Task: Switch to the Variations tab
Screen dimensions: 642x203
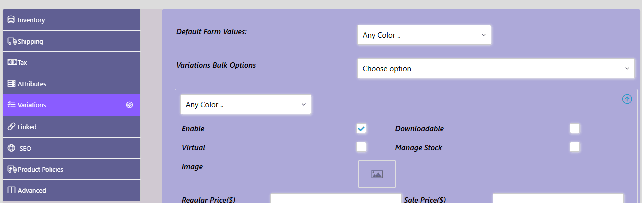Action: [x=71, y=105]
